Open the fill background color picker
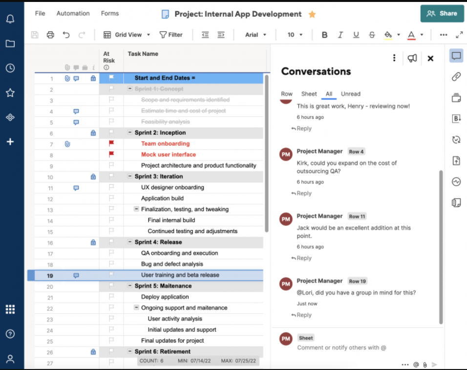The image size is (467, 370). (x=388, y=35)
